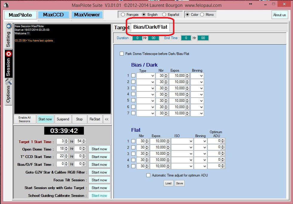Screen dimensions: 293x204
Task: Select English language option
Action: tap(150, 15)
